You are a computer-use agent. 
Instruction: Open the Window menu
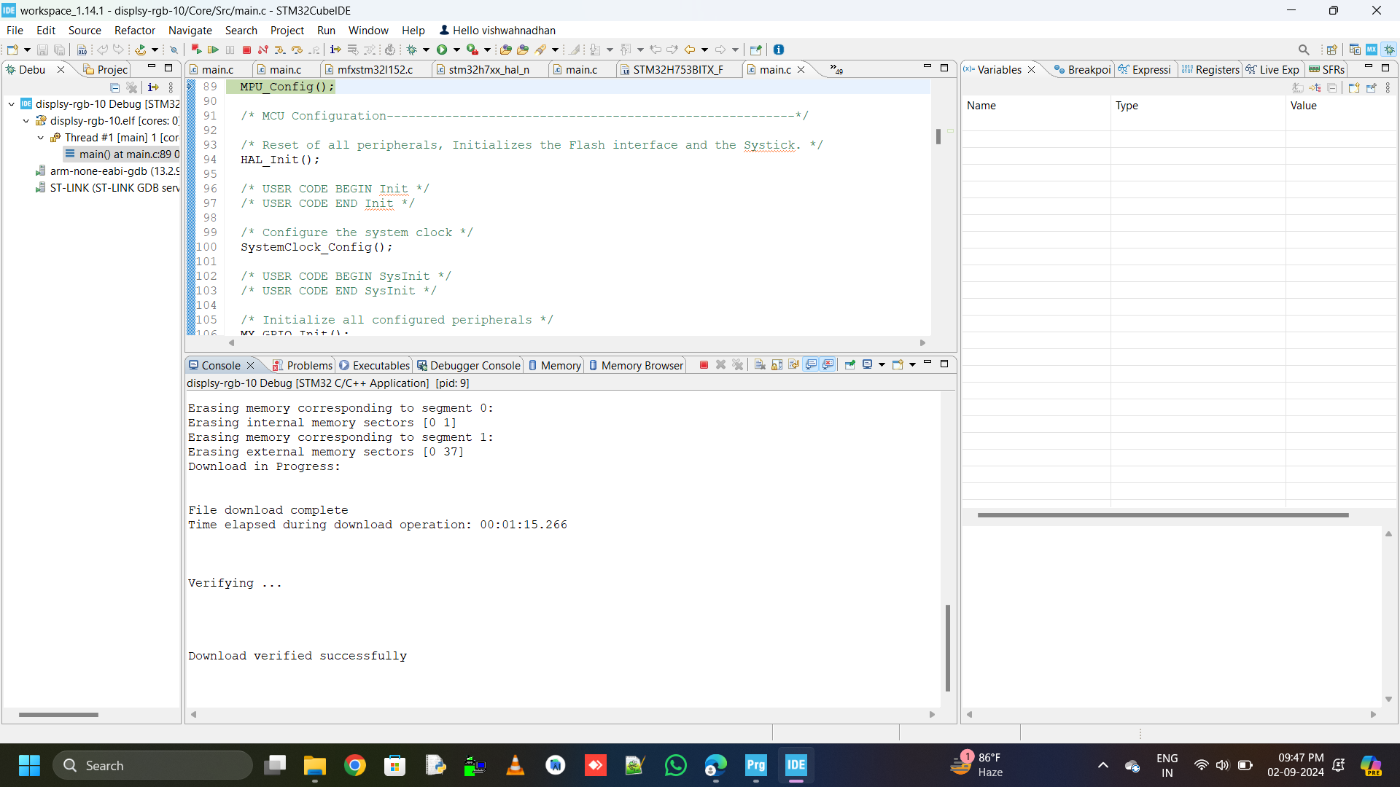tap(368, 30)
